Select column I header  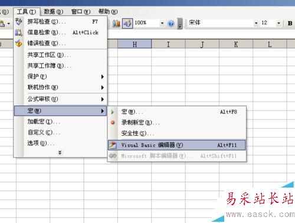(x=168, y=44)
